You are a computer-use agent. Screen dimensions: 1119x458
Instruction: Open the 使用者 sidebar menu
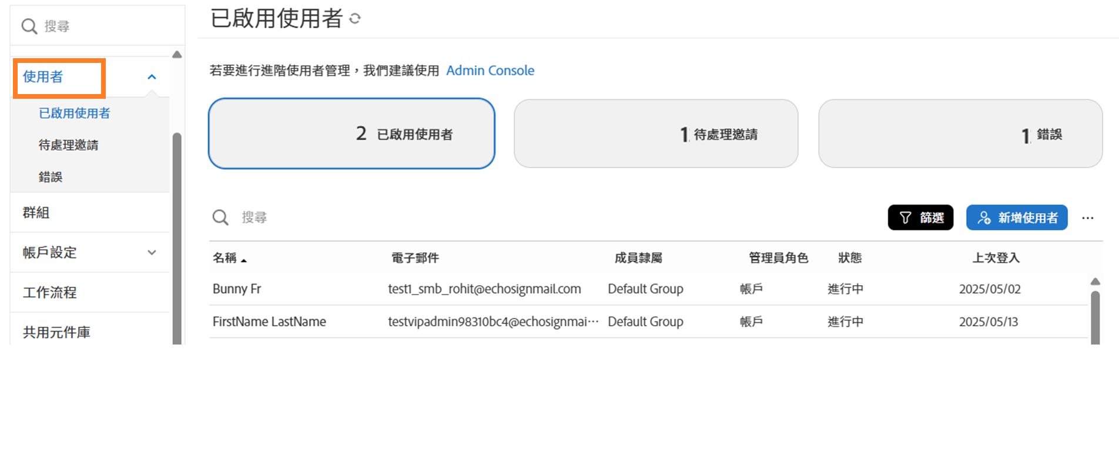tap(43, 77)
